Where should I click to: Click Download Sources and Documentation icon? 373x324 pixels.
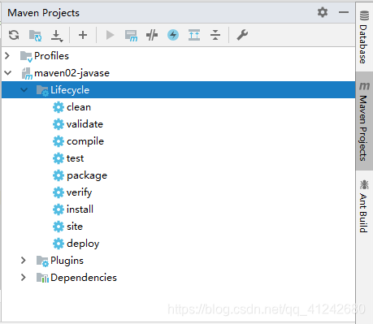57,36
